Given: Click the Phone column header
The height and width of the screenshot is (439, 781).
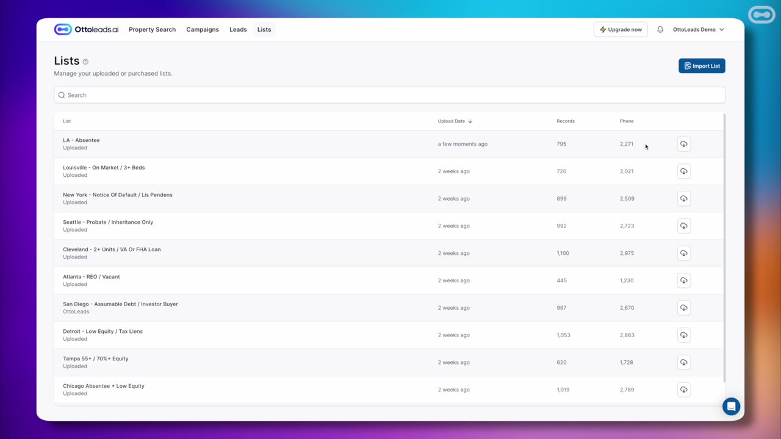Looking at the screenshot, I should pos(627,121).
